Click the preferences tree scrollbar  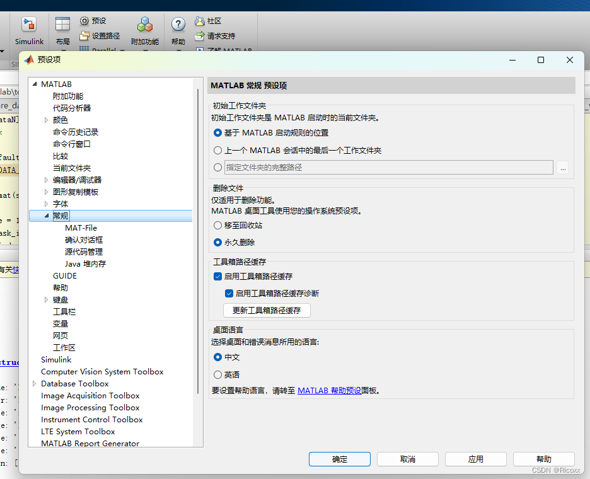click(198, 241)
